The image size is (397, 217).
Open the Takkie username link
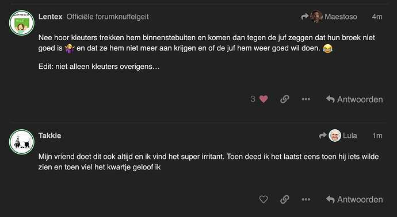click(x=50, y=135)
